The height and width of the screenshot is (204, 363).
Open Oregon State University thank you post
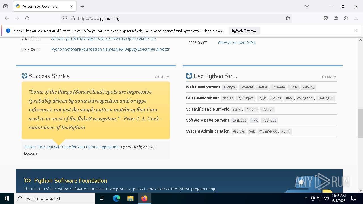point(104,39)
